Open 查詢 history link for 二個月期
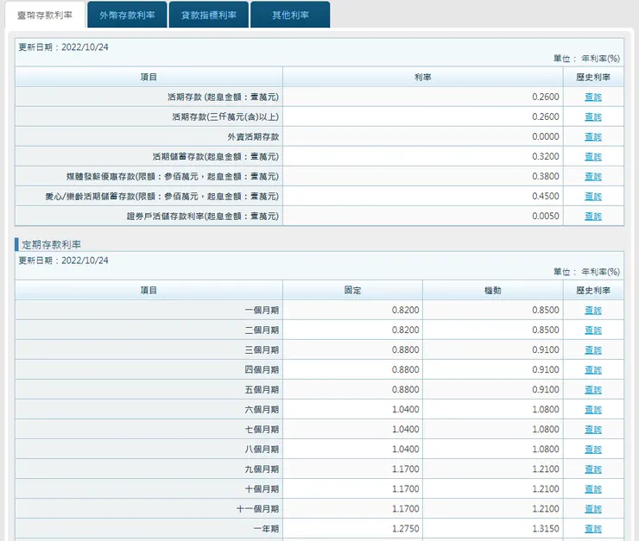639x541 pixels. (593, 330)
